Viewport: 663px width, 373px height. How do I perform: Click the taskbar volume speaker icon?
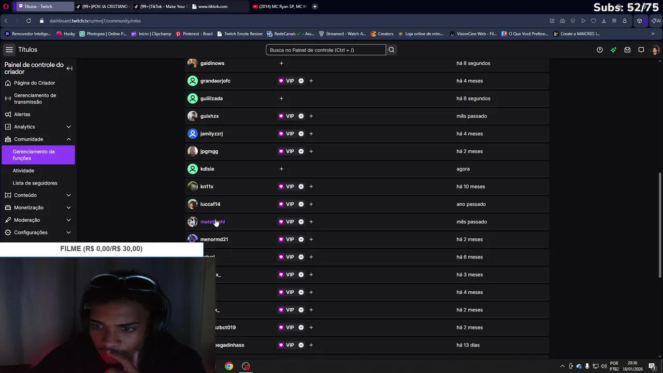pos(604,366)
